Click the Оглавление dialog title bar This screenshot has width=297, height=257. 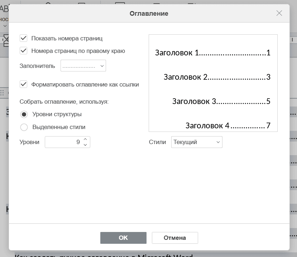pyautogui.click(x=149, y=14)
